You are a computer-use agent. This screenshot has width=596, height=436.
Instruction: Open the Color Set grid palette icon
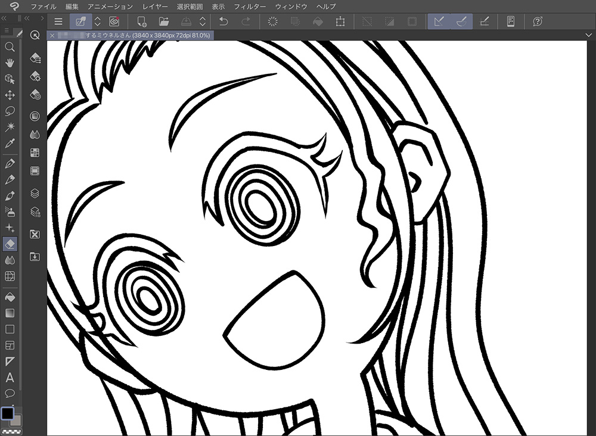point(35,152)
